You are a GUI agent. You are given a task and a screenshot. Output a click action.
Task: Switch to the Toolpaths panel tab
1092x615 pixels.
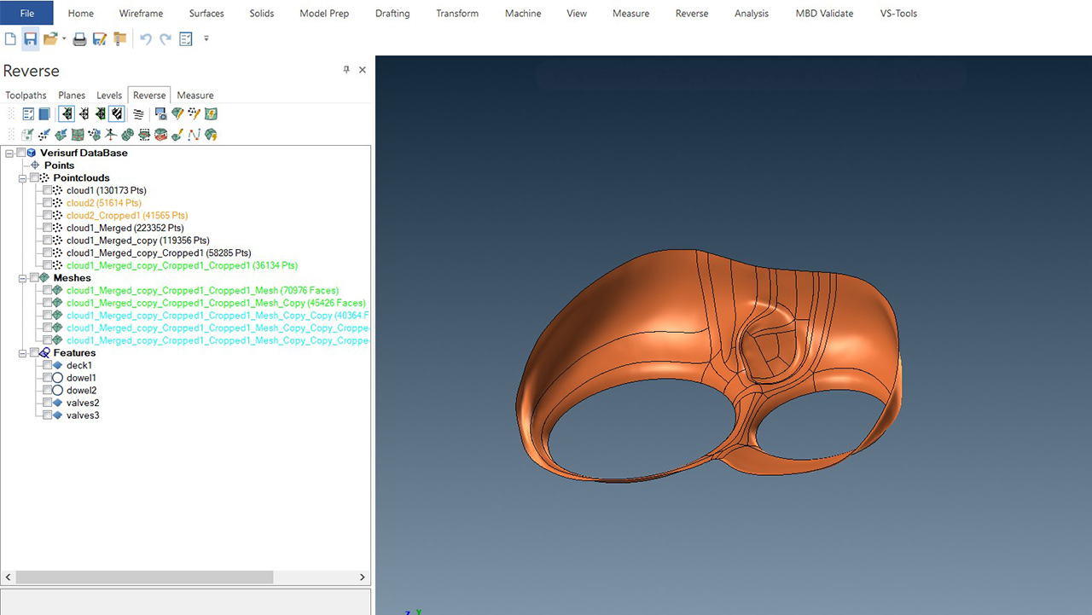pyautogui.click(x=26, y=96)
